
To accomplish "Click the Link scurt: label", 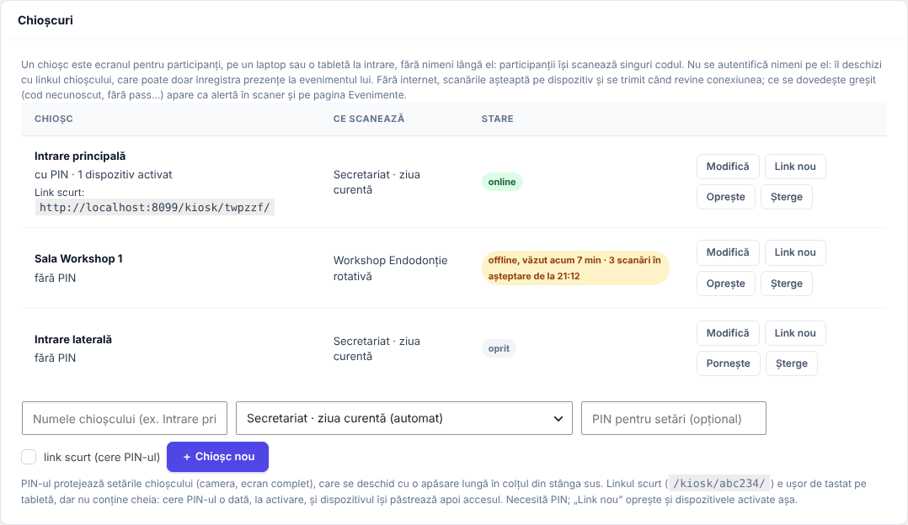I will (x=59, y=193).
